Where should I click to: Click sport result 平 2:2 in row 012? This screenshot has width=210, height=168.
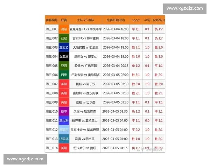(x=136, y=130)
